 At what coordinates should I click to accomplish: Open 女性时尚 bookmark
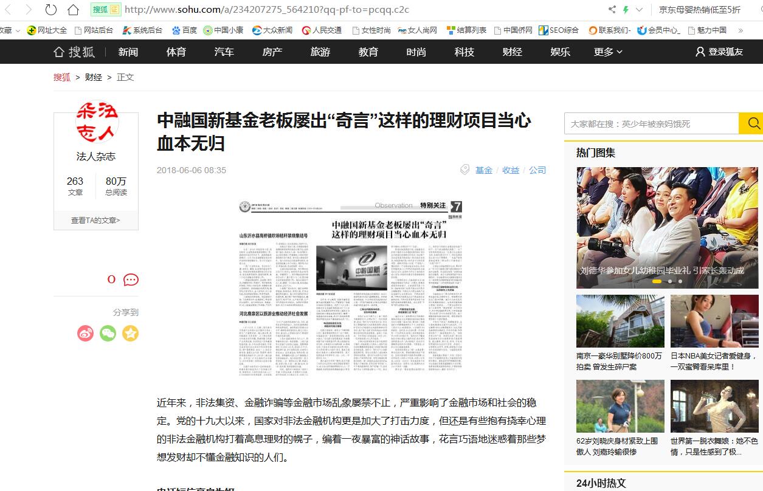pos(371,30)
